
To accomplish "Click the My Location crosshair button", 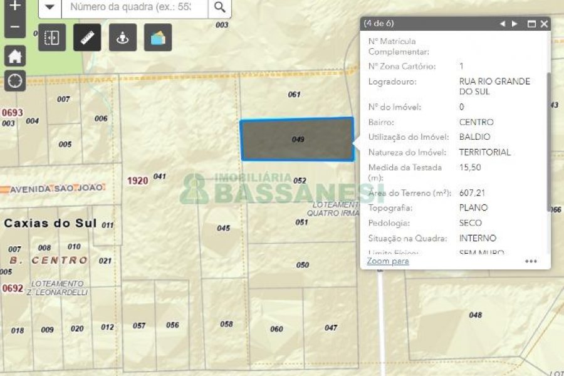I will (x=15, y=81).
